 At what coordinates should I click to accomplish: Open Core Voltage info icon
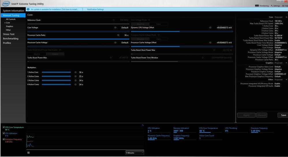tap(115, 27)
